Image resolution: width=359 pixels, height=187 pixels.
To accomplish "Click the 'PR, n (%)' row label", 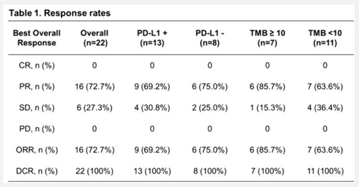I will pyautogui.click(x=37, y=87).
